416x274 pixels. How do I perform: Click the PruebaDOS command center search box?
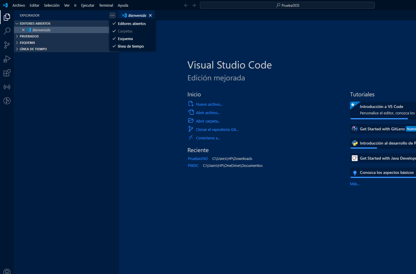(287, 5)
